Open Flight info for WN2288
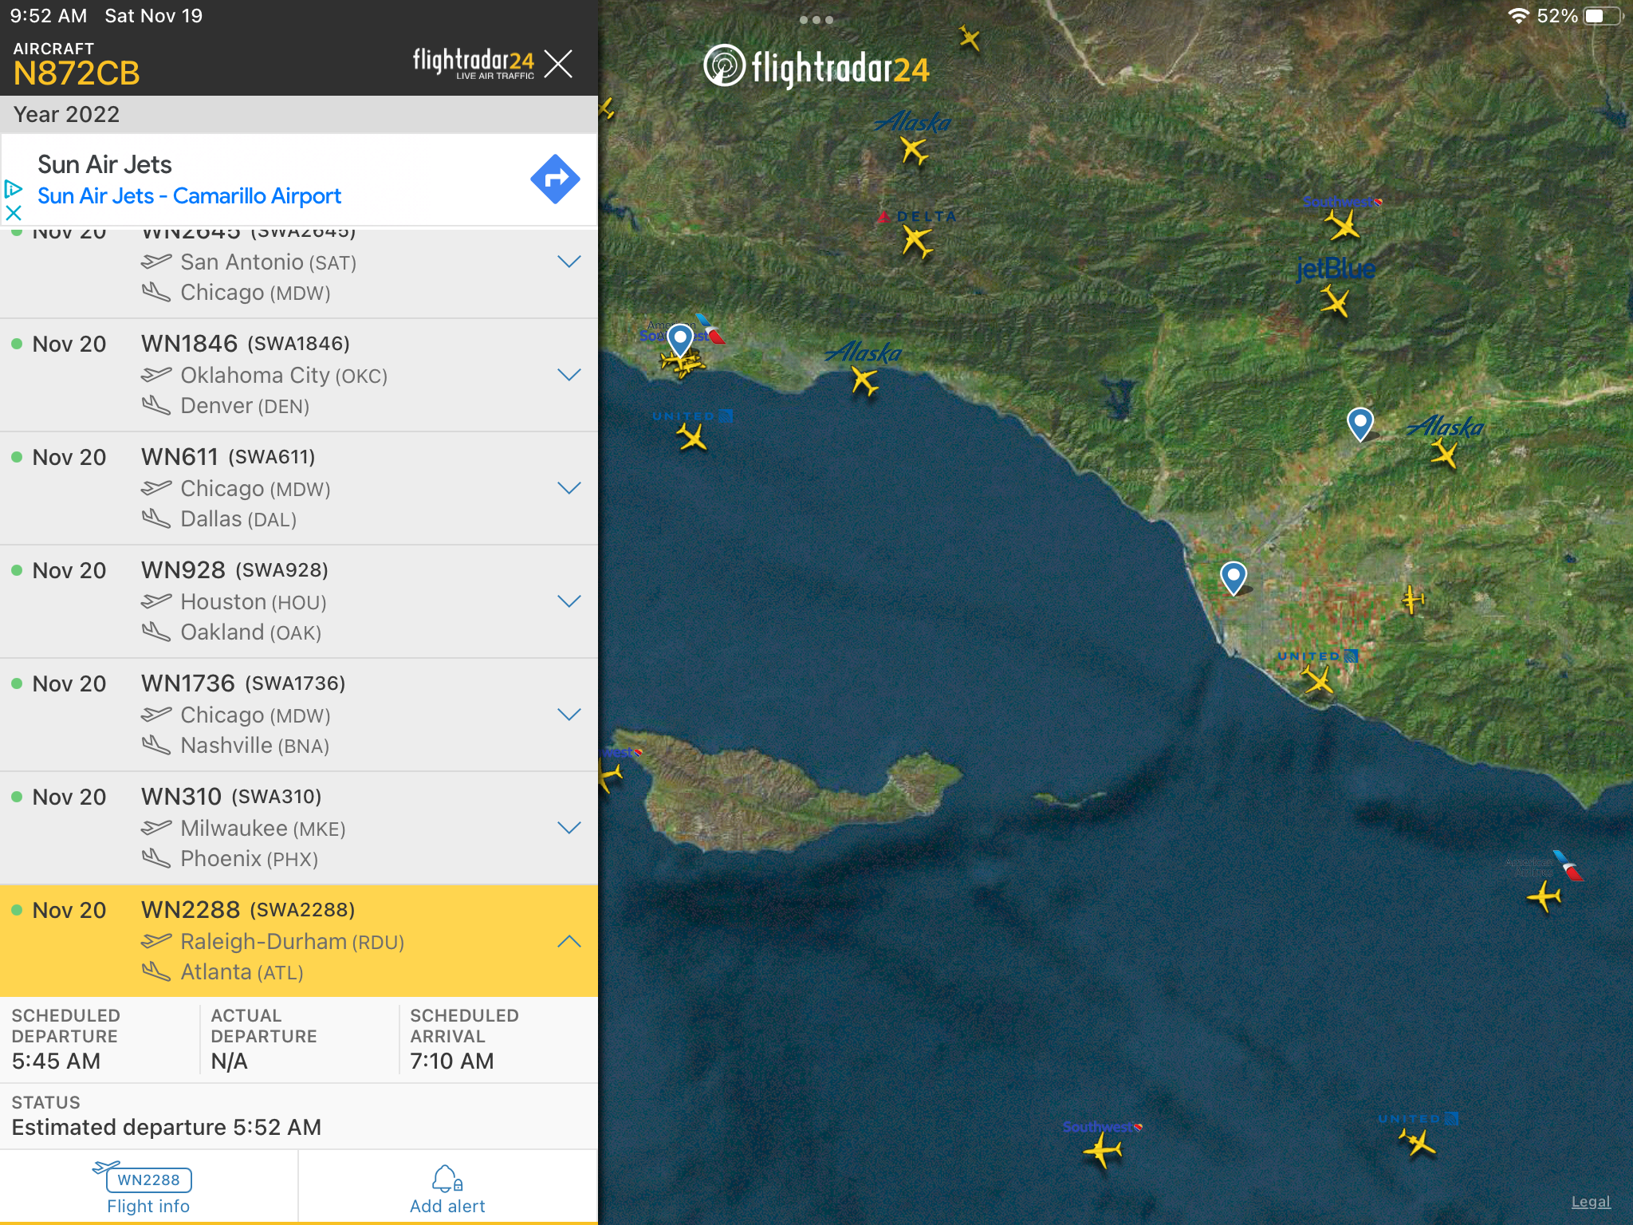This screenshot has width=1633, height=1225. pos(148,1187)
